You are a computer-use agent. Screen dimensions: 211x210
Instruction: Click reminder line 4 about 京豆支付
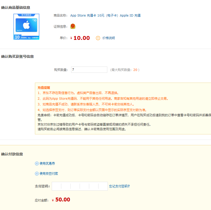[92, 110]
